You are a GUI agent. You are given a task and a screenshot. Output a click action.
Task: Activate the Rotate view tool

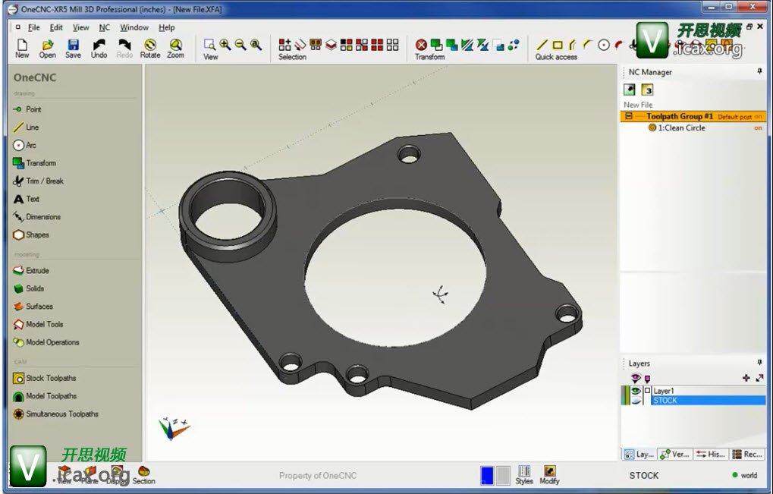150,48
